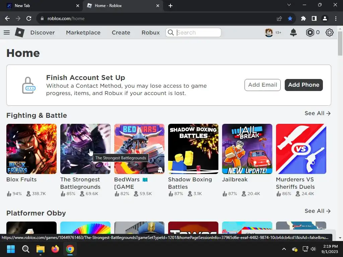View site information lock icon
The width and height of the screenshot is (343, 257).
(42, 19)
